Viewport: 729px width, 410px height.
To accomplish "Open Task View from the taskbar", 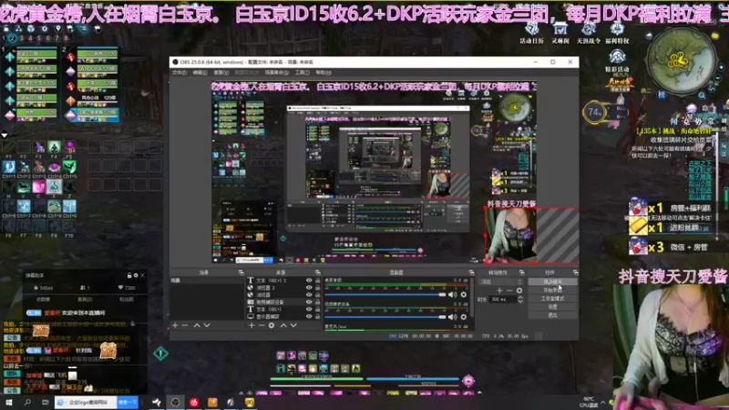I will [45, 402].
